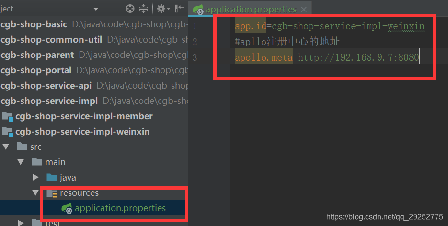Collapse the src folder
The width and height of the screenshot is (448, 226).
coord(6,147)
